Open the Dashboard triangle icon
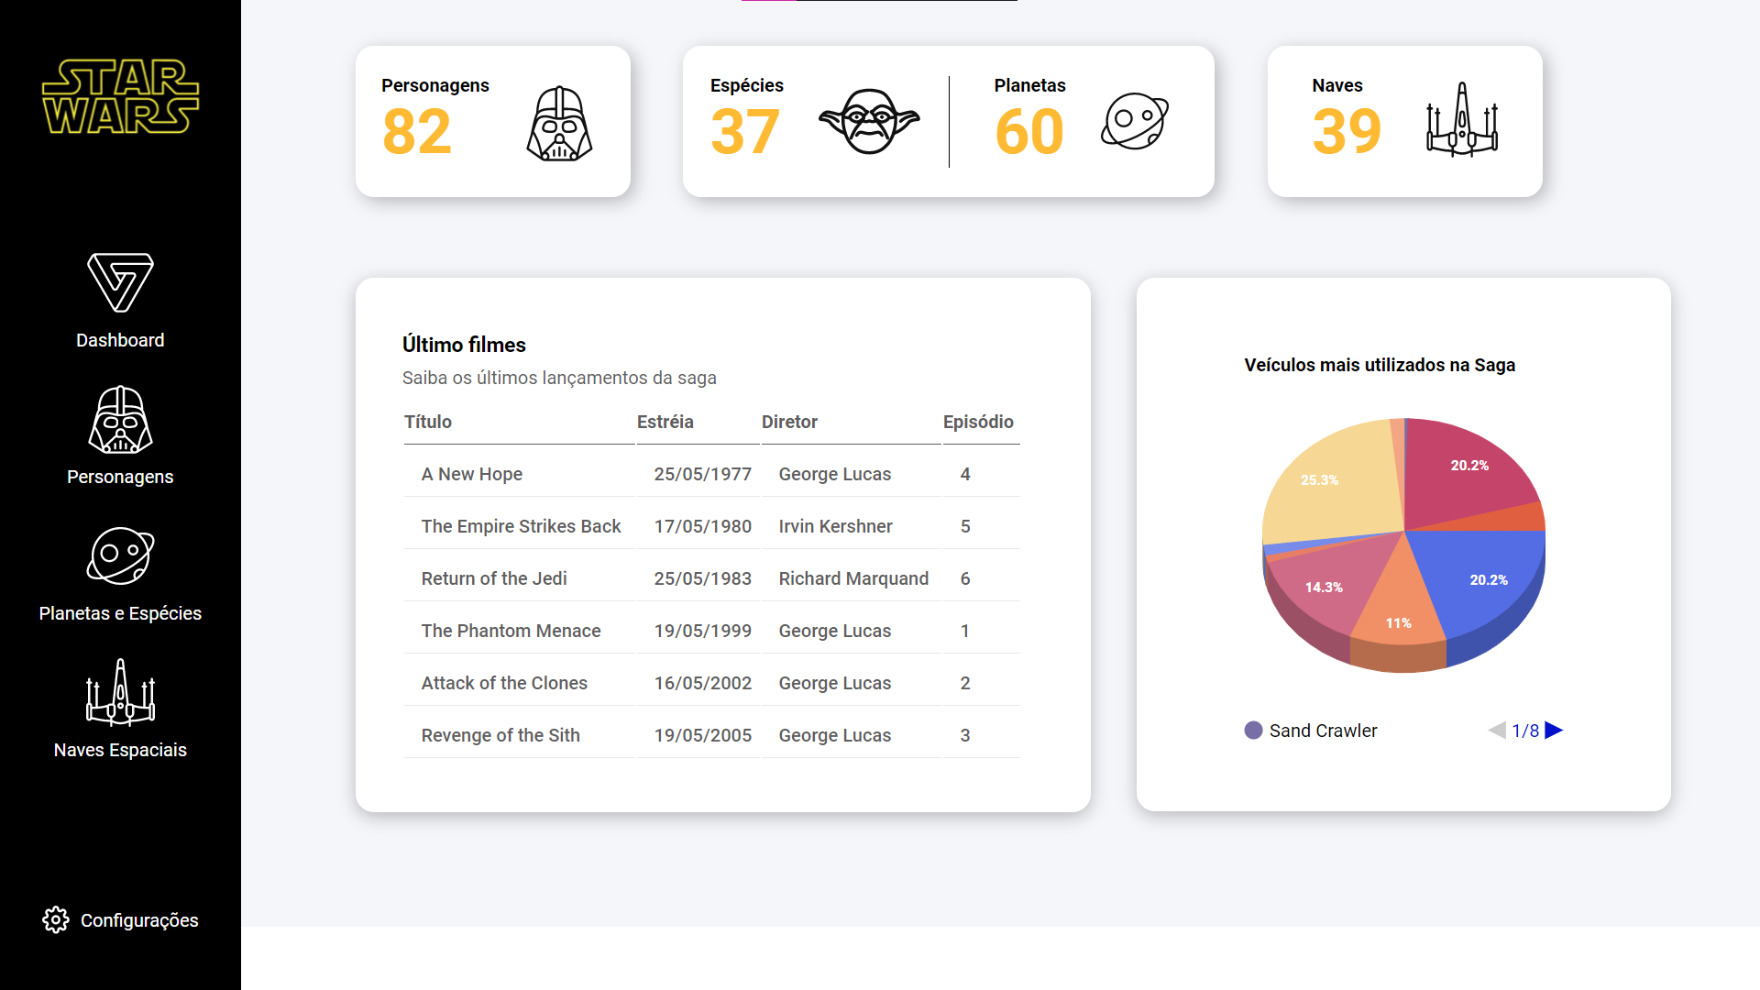Viewport: 1760px width, 990px height. point(120,282)
